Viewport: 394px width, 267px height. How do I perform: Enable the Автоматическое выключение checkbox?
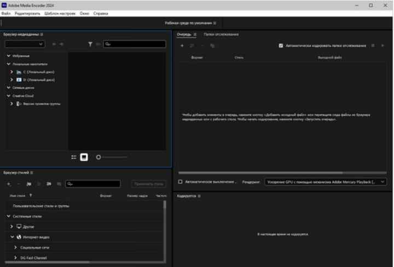pos(181,182)
